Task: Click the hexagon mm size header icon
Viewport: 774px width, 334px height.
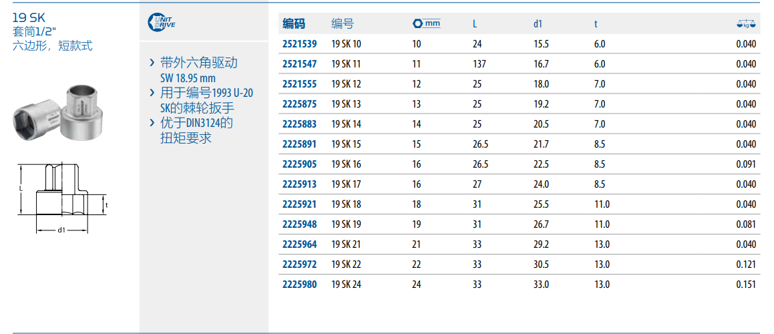Action: coord(427,23)
